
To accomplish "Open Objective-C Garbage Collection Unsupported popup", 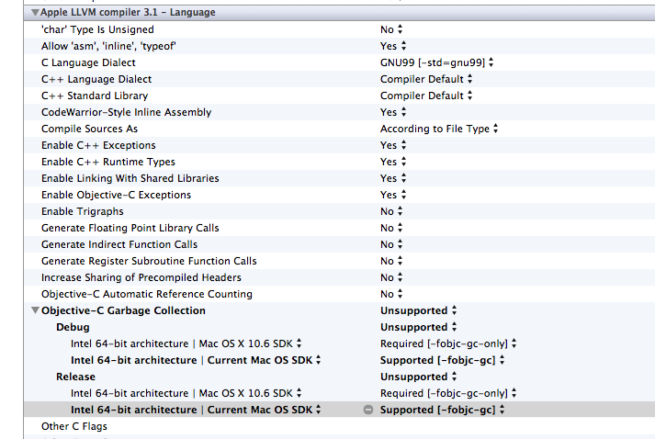I will (419, 310).
